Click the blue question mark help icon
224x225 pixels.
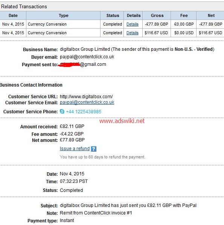click(x=94, y=149)
